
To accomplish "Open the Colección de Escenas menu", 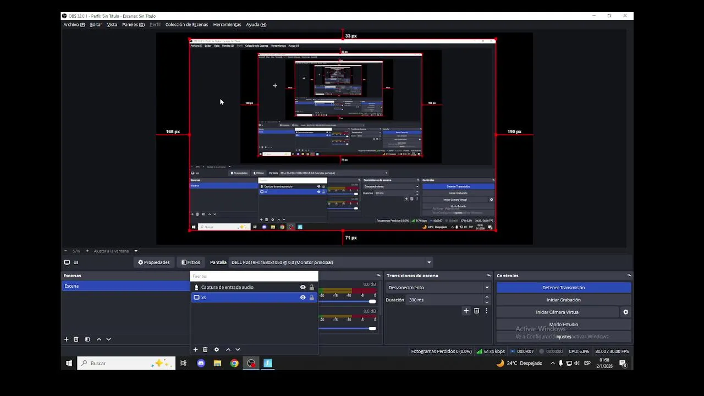I will [x=187, y=24].
